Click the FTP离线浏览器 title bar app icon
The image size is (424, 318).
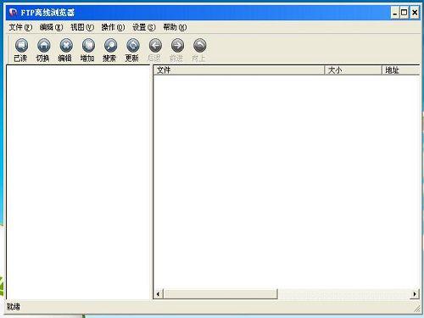coord(13,13)
